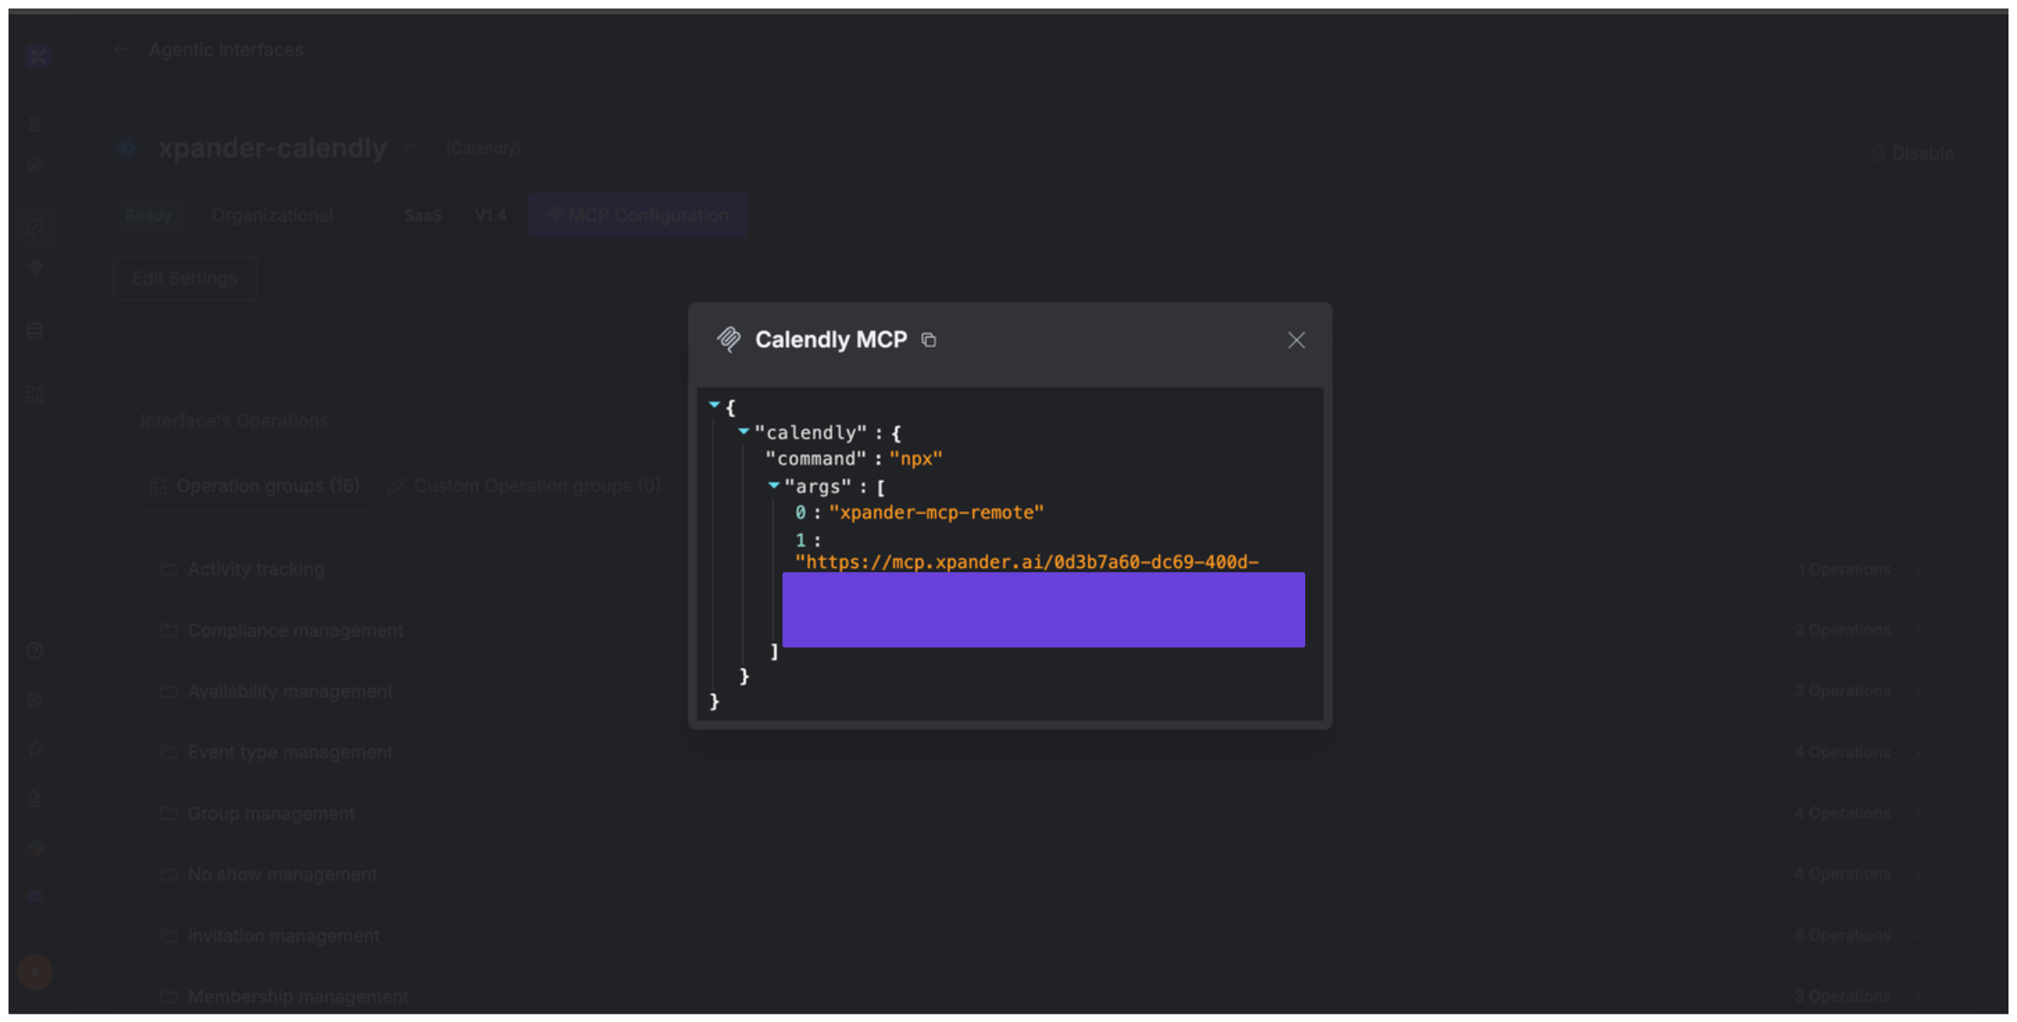Select the Operation groups (16) tab
Image resolution: width=2017 pixels, height=1022 pixels.
(x=255, y=486)
